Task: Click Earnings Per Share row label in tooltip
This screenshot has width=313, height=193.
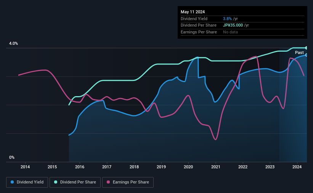Action: (x=199, y=32)
